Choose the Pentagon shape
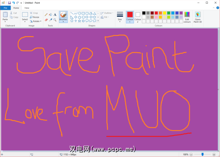 coord(79,17)
